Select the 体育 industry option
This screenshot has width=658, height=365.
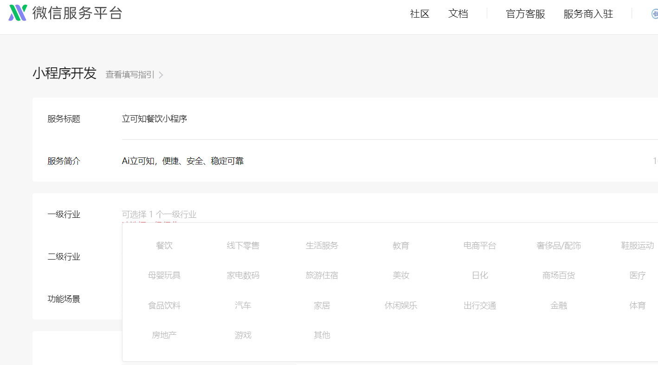click(638, 306)
